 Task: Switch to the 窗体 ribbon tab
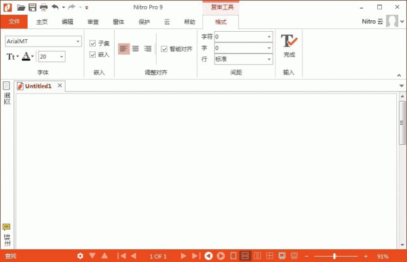(119, 22)
